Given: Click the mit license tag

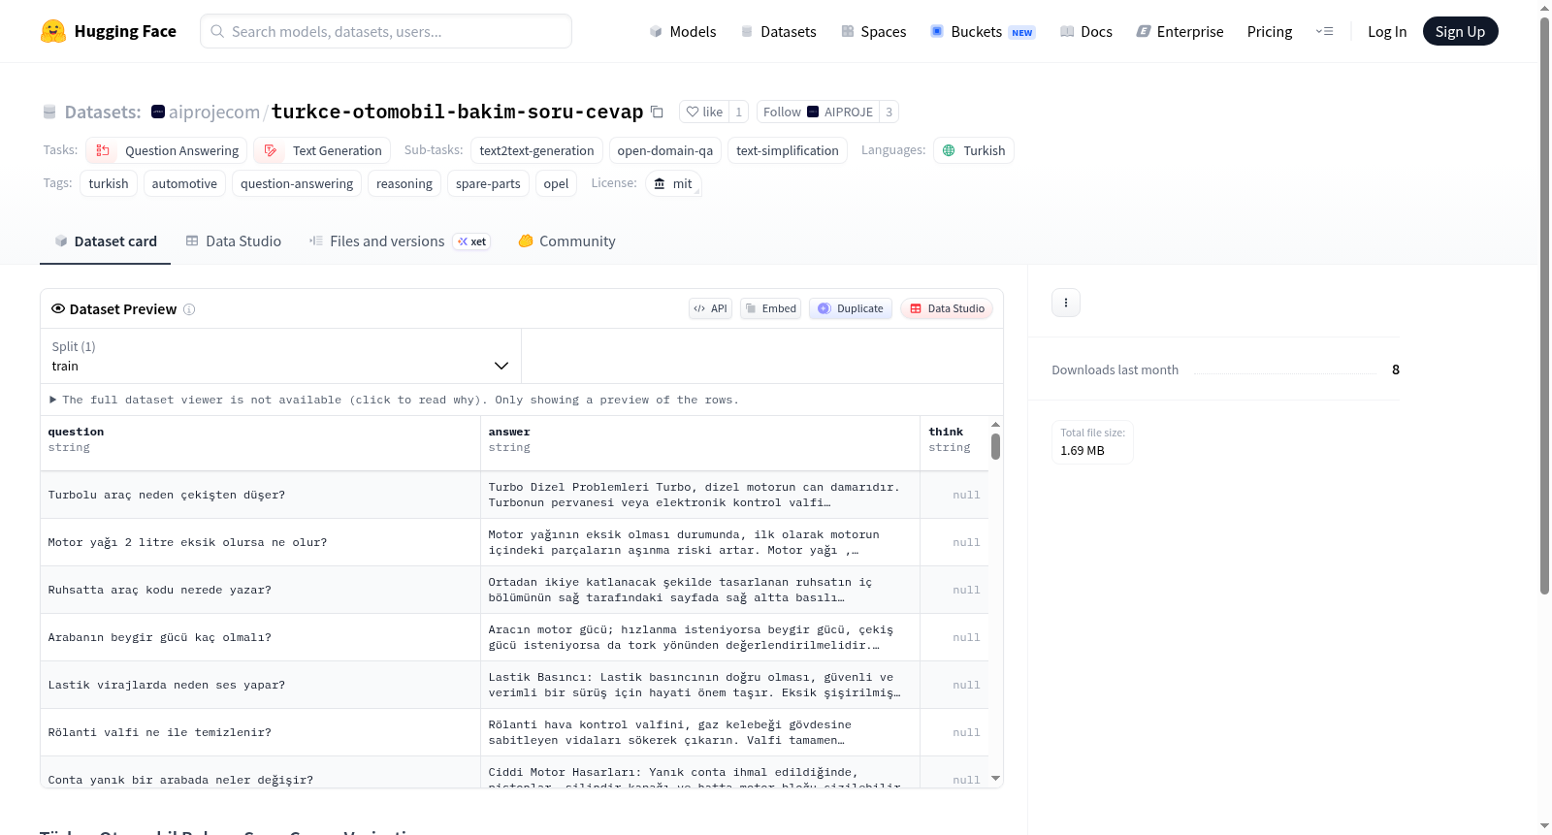Looking at the screenshot, I should [x=673, y=183].
